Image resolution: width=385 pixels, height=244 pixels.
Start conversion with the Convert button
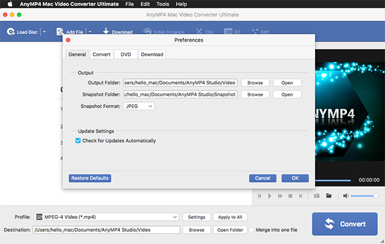tap(345, 224)
